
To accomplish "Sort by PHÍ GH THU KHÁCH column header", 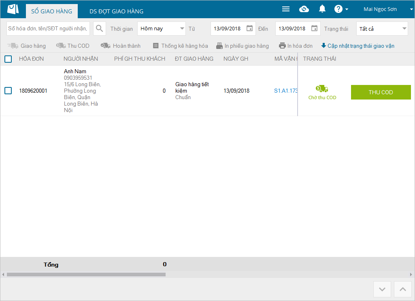I will coord(140,59).
